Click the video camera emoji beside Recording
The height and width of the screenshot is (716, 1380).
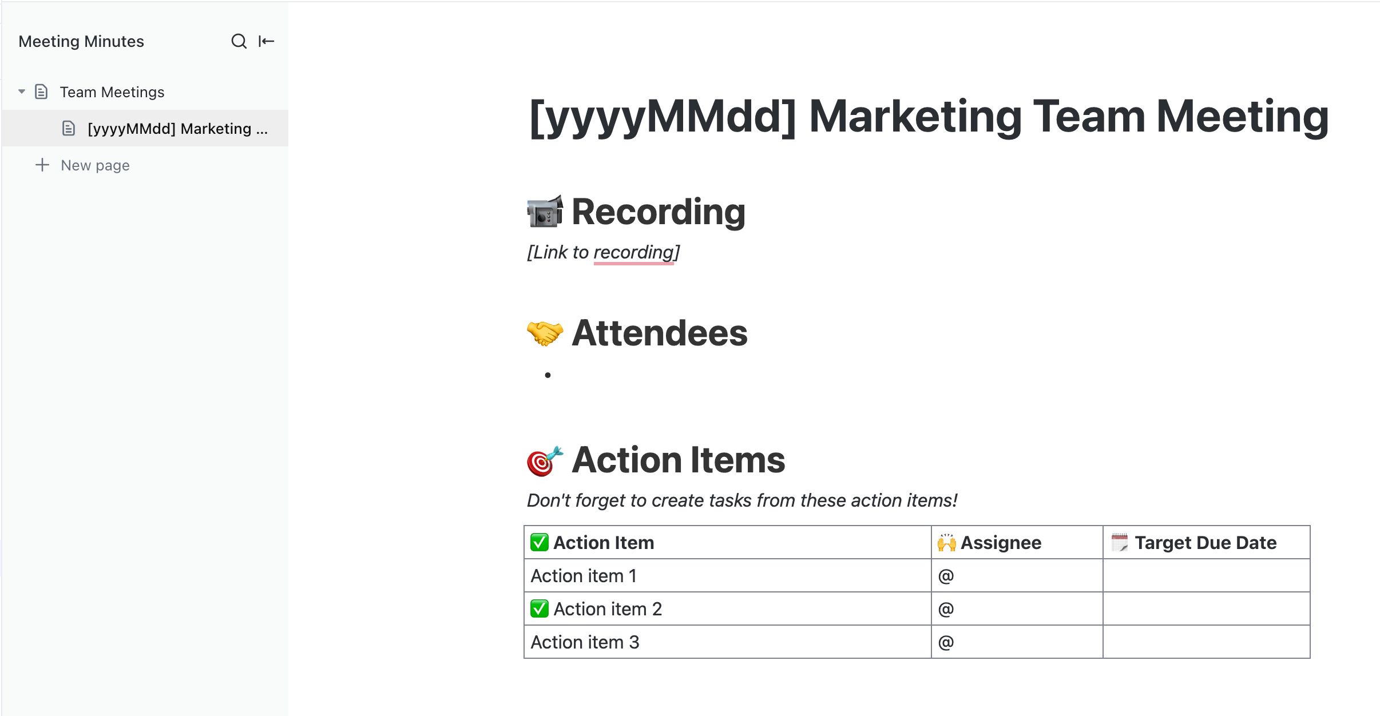(545, 212)
